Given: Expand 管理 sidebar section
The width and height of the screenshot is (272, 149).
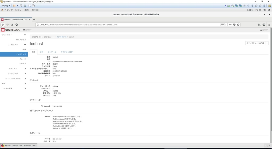Looking at the screenshot, I should 14,83.
